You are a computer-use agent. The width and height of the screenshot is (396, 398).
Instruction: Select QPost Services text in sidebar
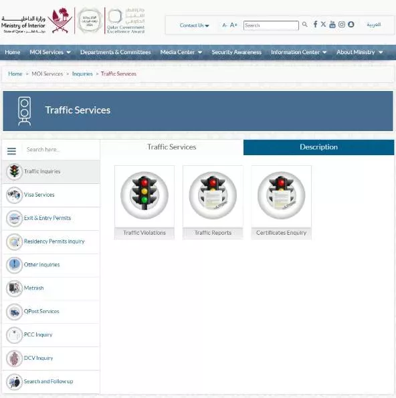pyautogui.click(x=41, y=312)
